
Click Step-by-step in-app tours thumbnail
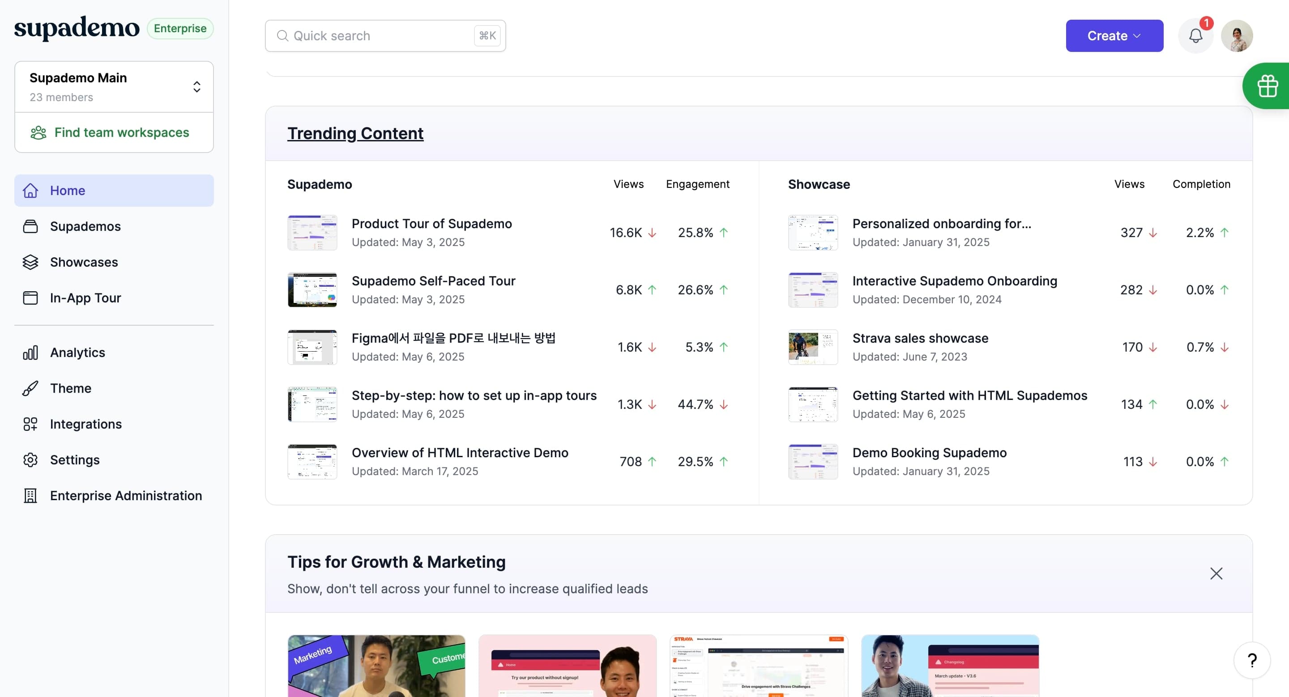[x=312, y=404]
